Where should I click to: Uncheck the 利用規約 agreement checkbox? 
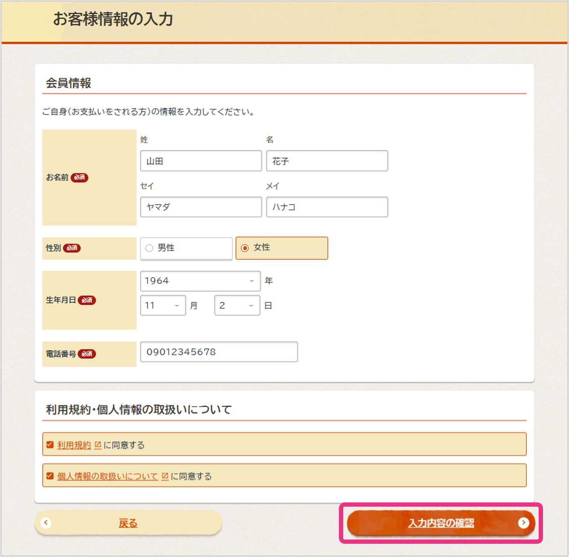[50, 445]
